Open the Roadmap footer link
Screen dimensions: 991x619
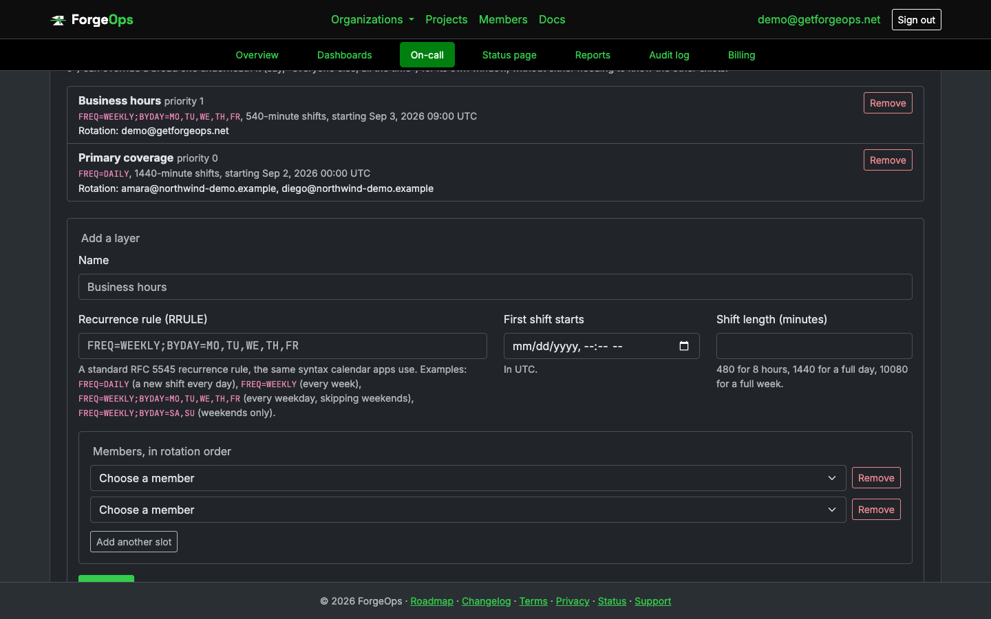point(431,601)
